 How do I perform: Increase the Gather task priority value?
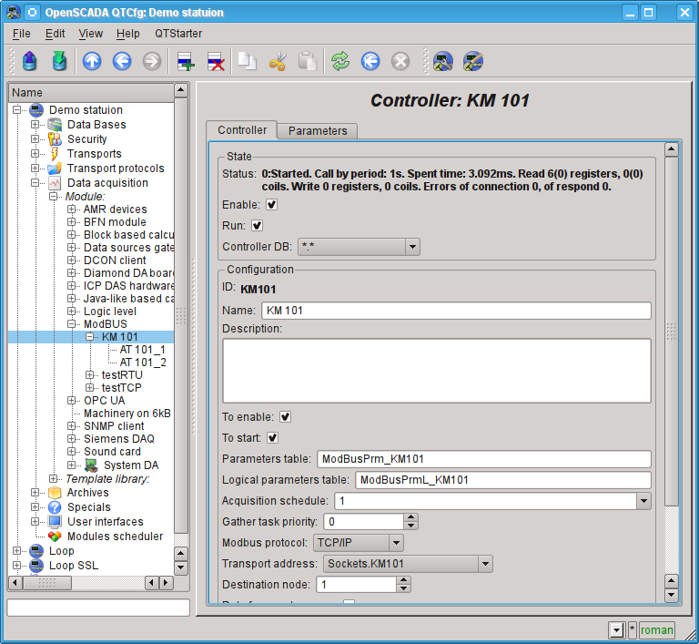(410, 517)
